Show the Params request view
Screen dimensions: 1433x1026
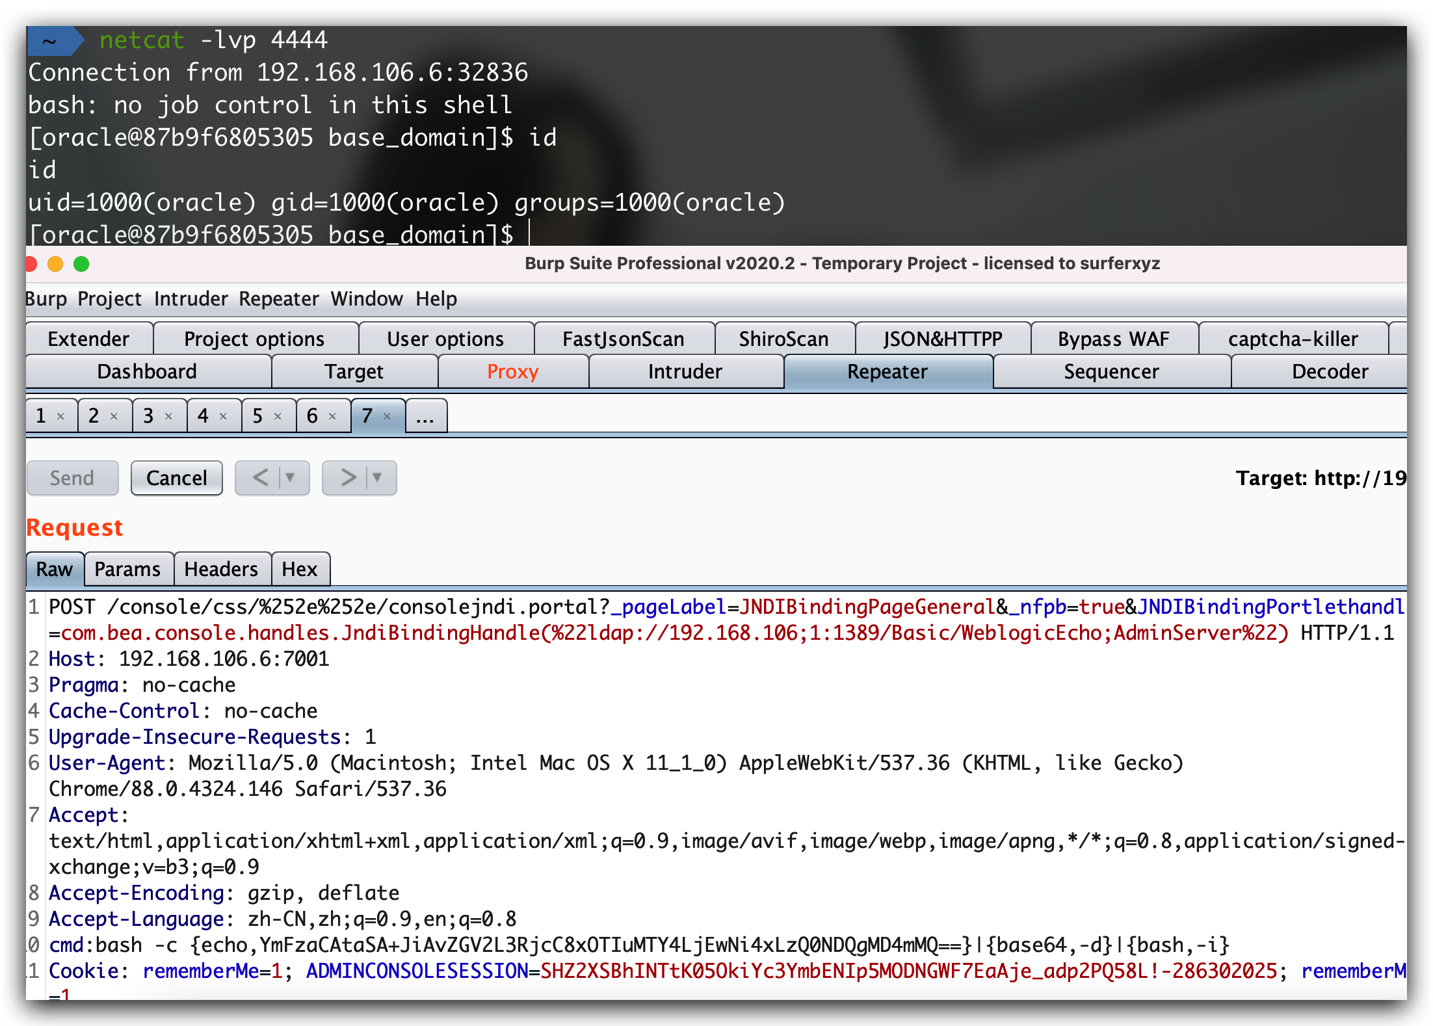click(x=128, y=569)
